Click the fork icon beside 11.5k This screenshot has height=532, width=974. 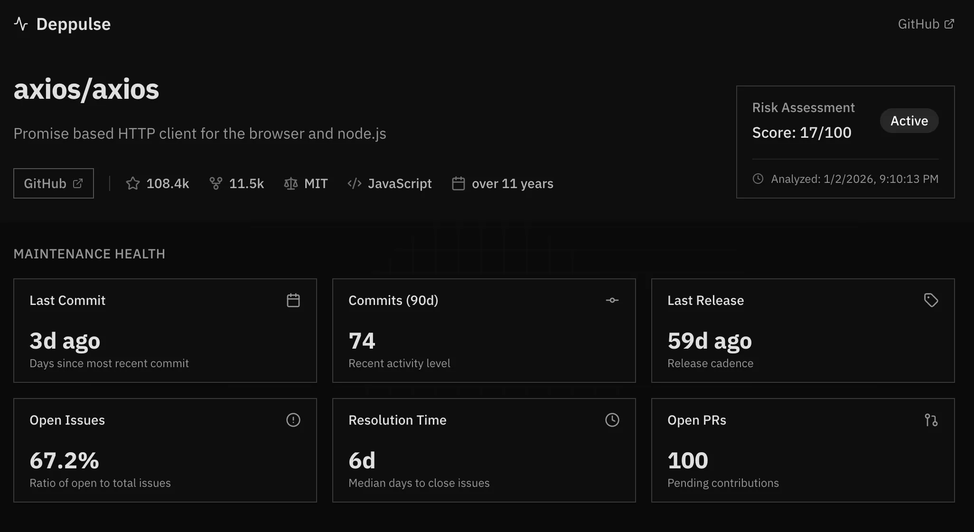216,183
